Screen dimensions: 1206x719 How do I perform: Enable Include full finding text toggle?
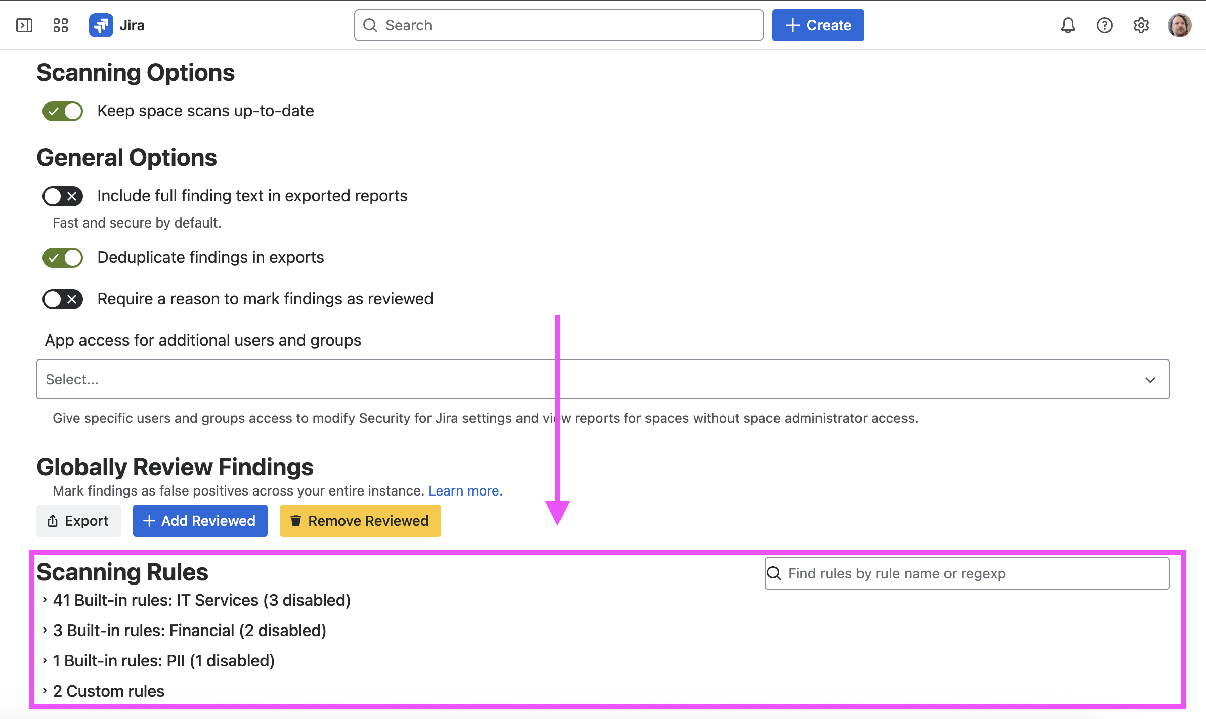tap(63, 196)
